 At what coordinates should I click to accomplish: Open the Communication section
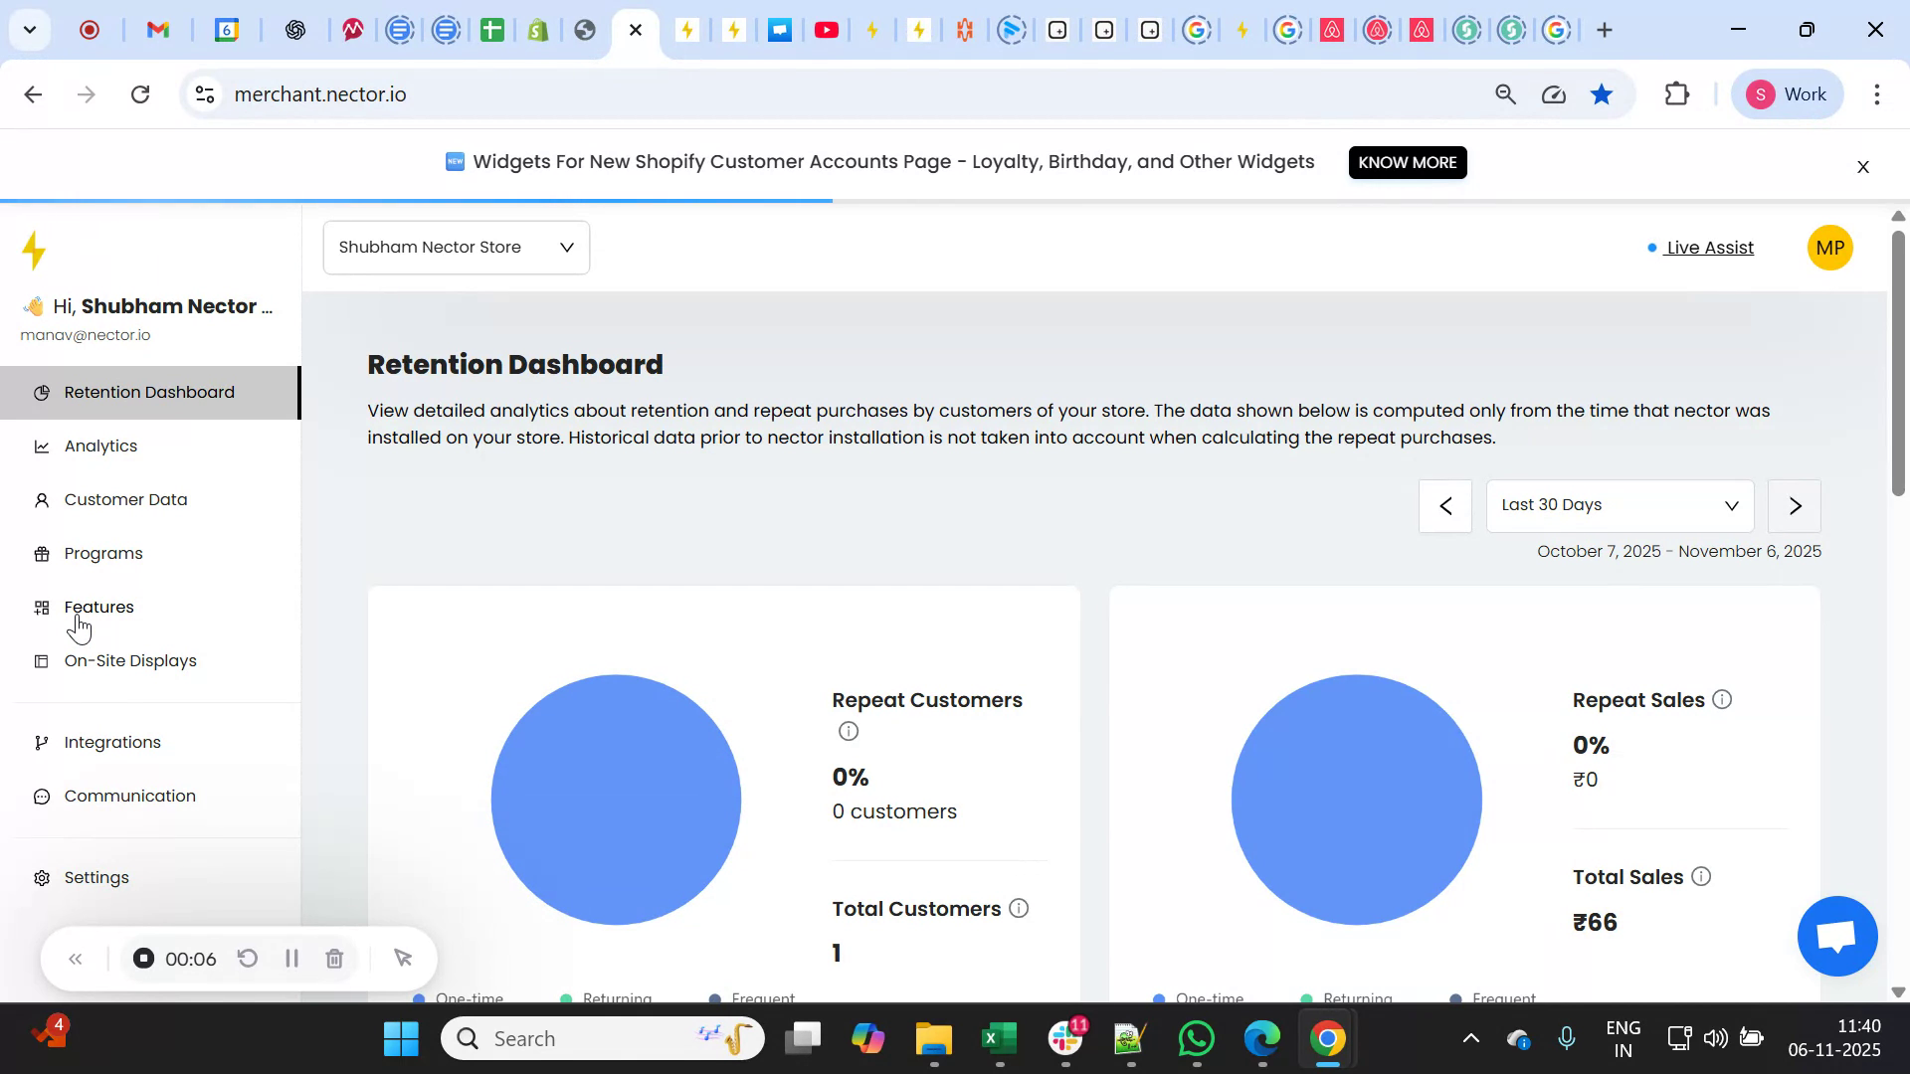tap(129, 796)
